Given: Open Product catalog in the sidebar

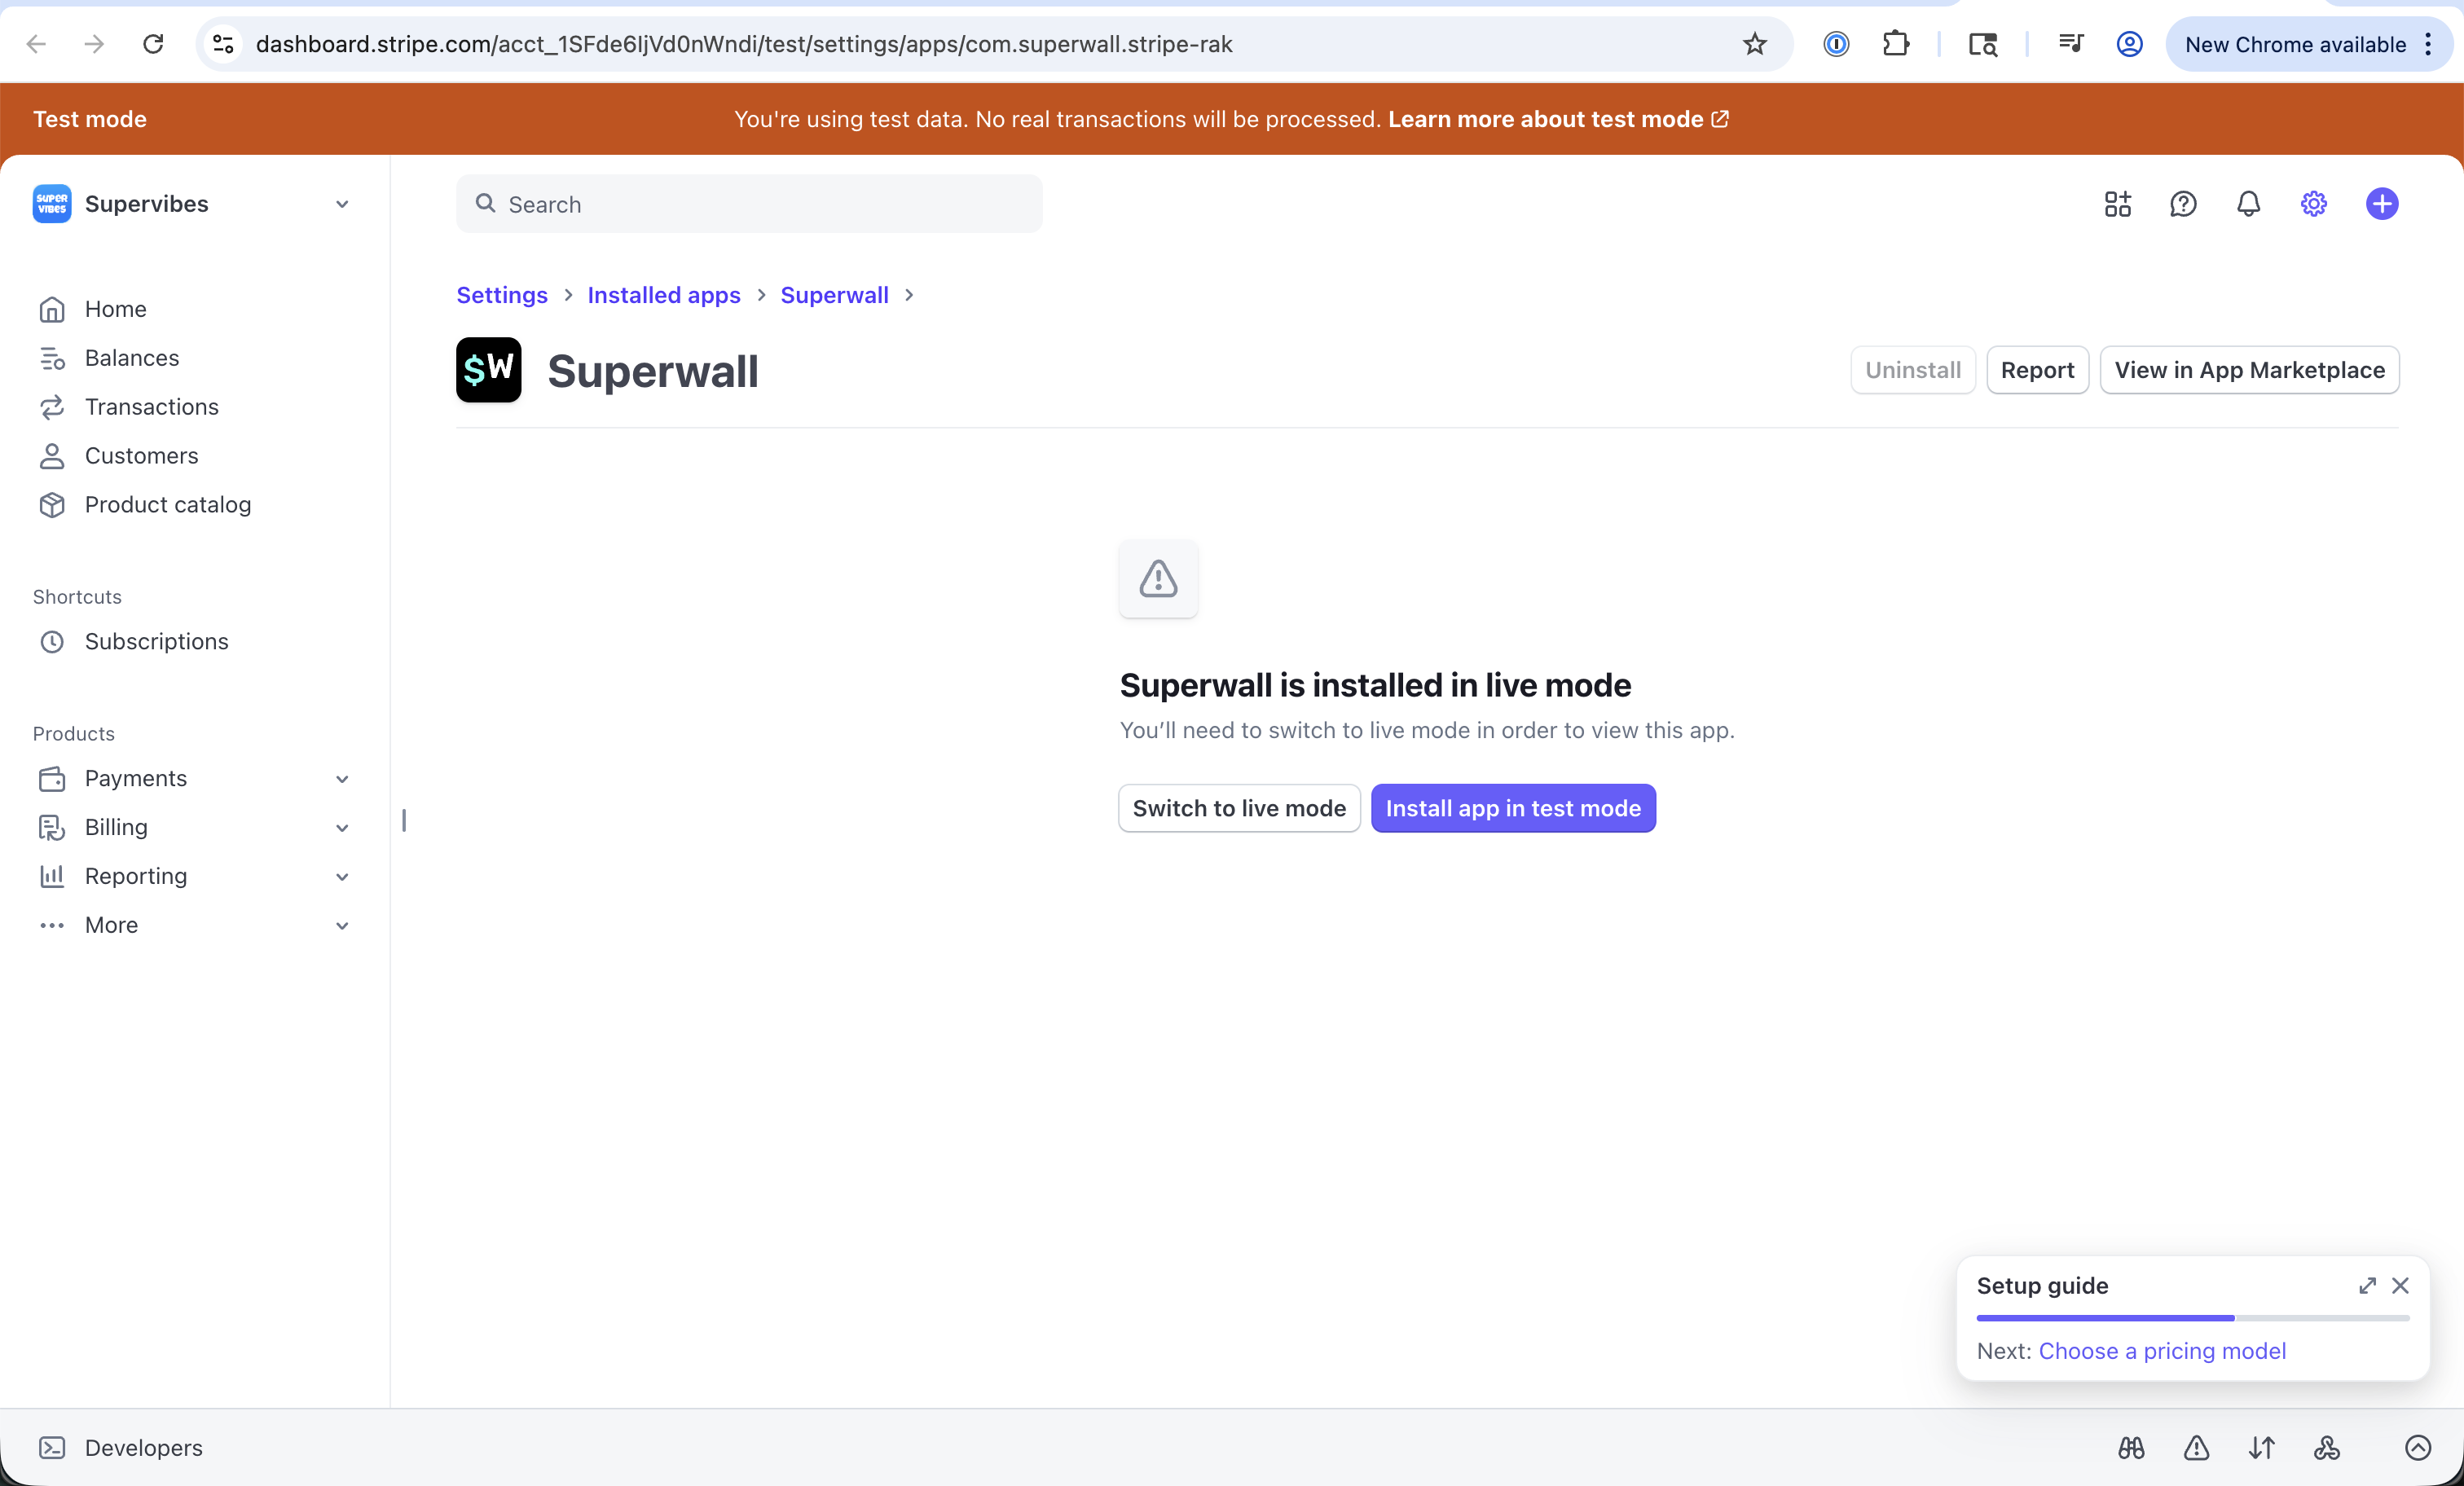Looking at the screenshot, I should click(x=167, y=504).
